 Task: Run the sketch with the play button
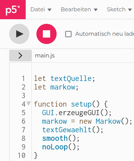[19, 34]
